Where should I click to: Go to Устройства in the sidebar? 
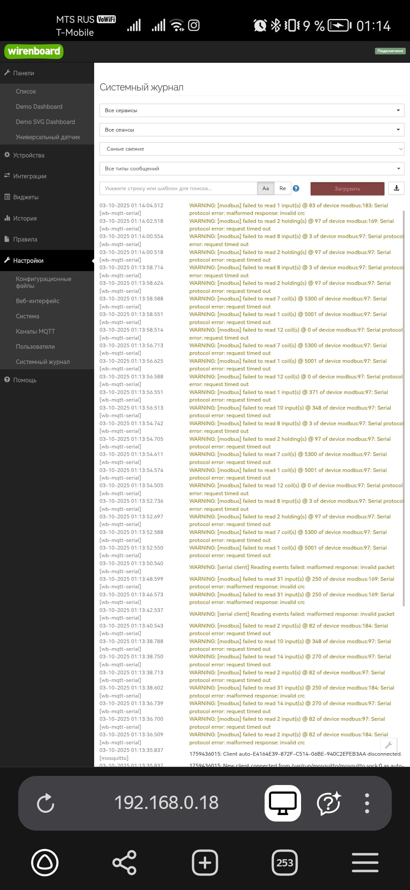coord(28,155)
